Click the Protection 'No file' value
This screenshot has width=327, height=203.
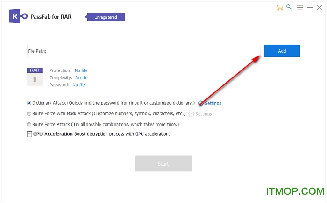(81, 70)
